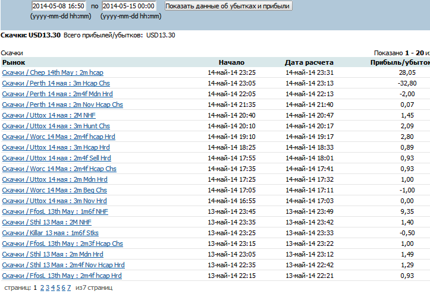Open FfosL 13th May 2m3f Hcap Chs
430x294 pixels.
pos(62,244)
